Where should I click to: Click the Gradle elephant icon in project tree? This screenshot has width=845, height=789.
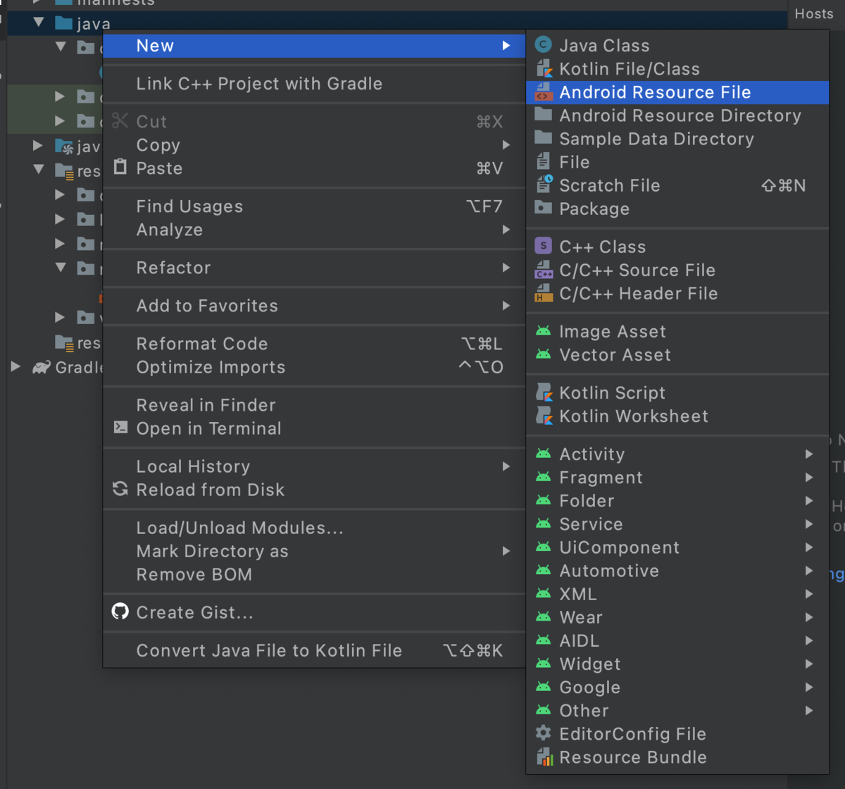(42, 367)
